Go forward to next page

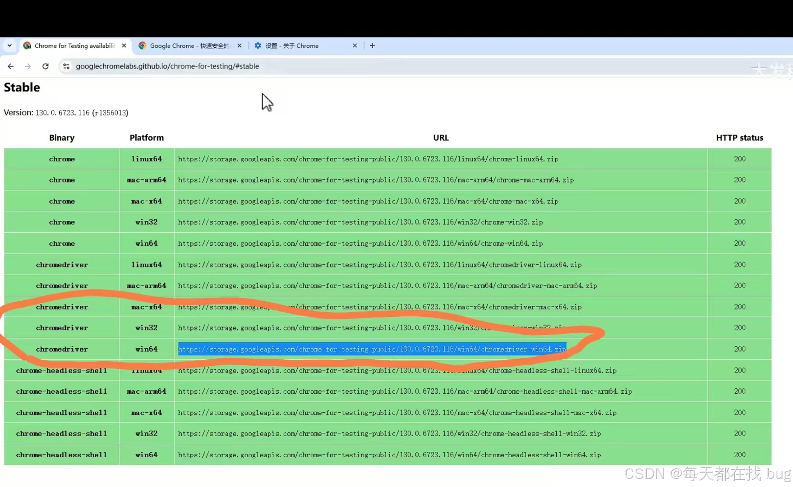(28, 66)
